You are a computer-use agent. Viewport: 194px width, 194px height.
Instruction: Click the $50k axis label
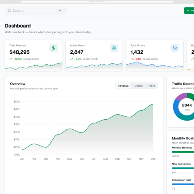click(x=17, y=102)
